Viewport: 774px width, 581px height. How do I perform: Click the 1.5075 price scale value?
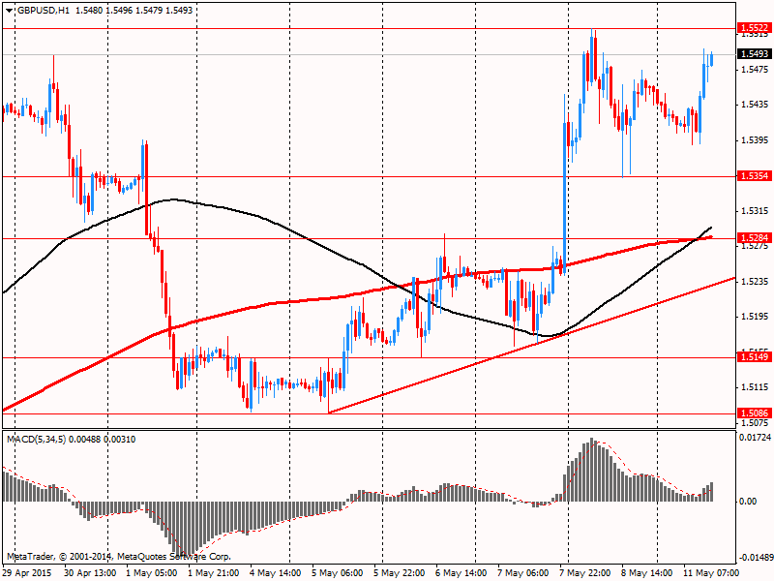pos(755,423)
